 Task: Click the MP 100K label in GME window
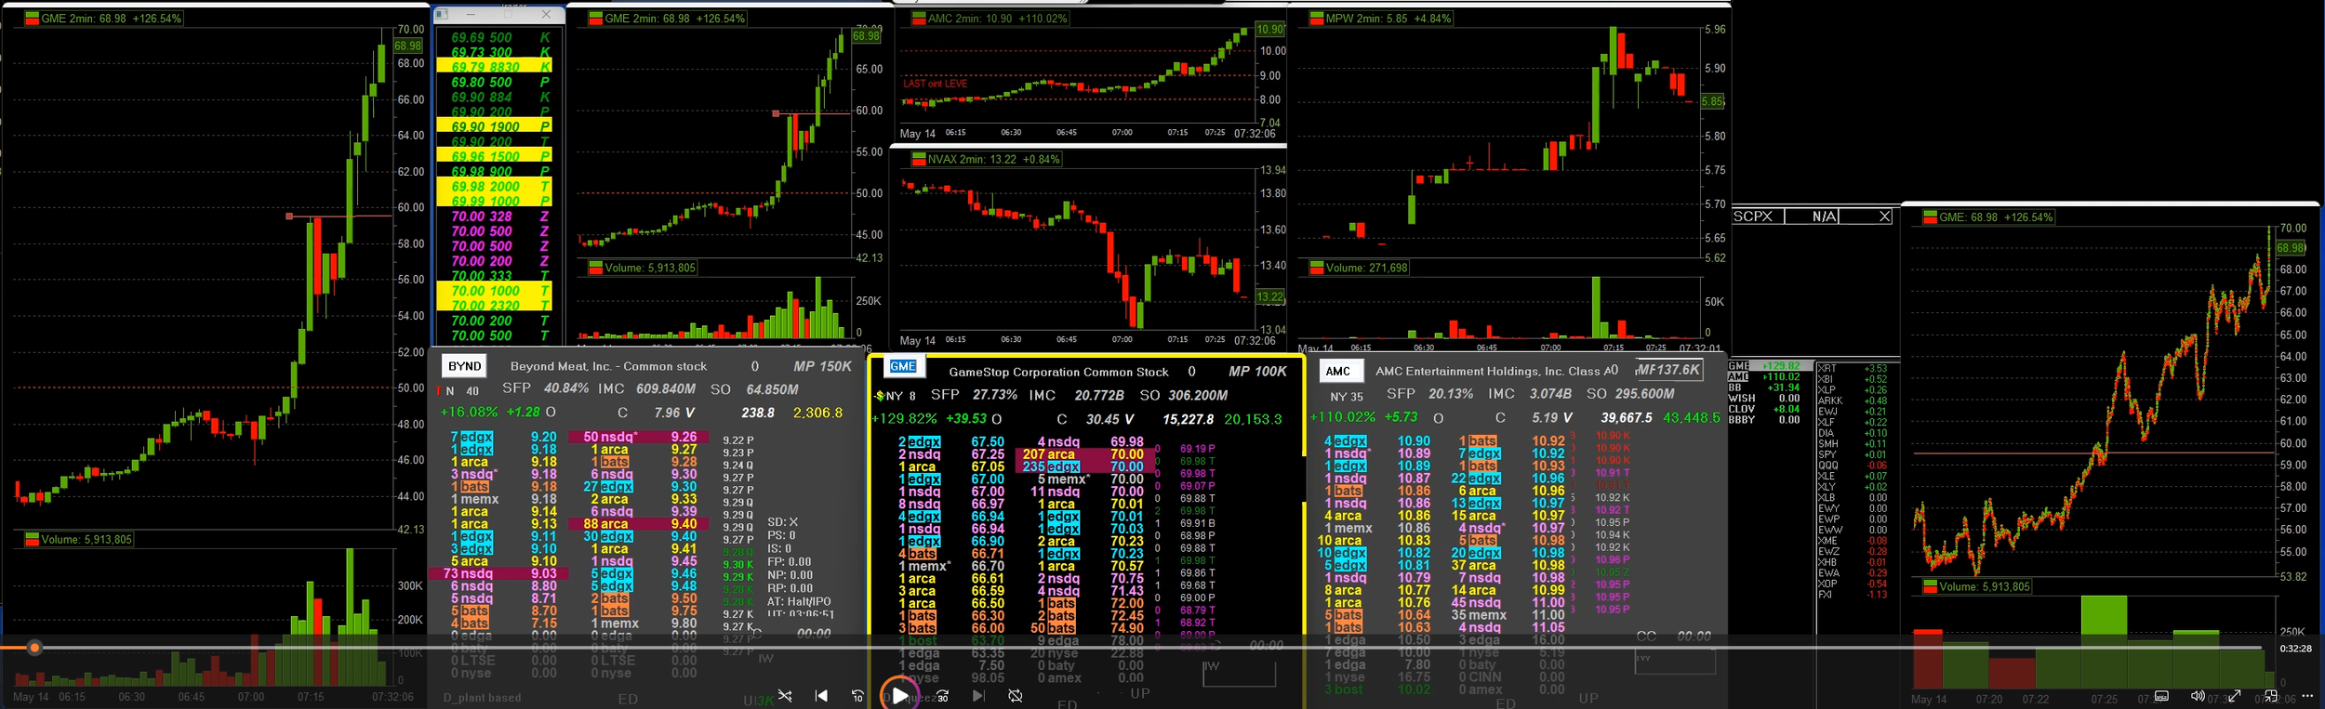coord(1257,372)
